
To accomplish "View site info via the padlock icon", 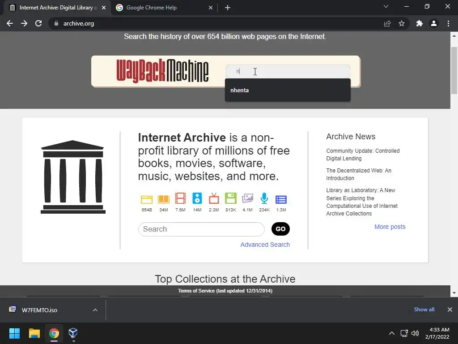I will coord(56,23).
